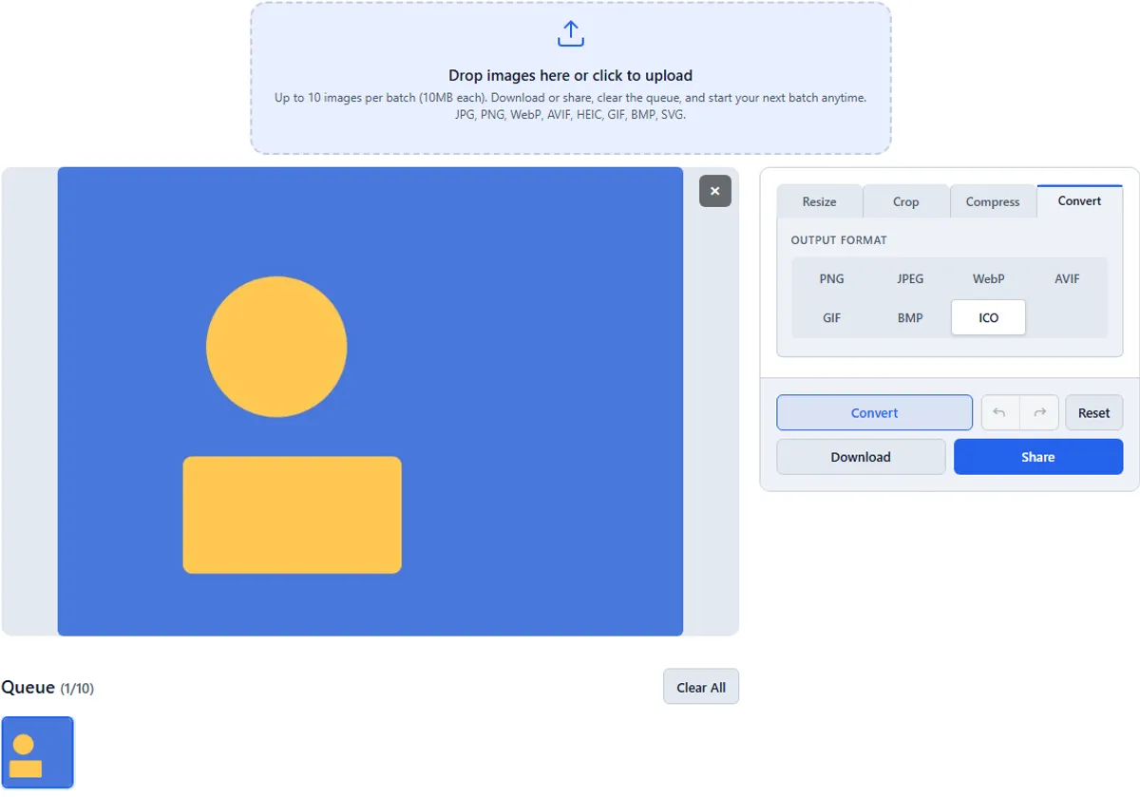Image resolution: width=1140 pixels, height=797 pixels.
Task: Switch to the Resize tab
Action: pos(820,201)
